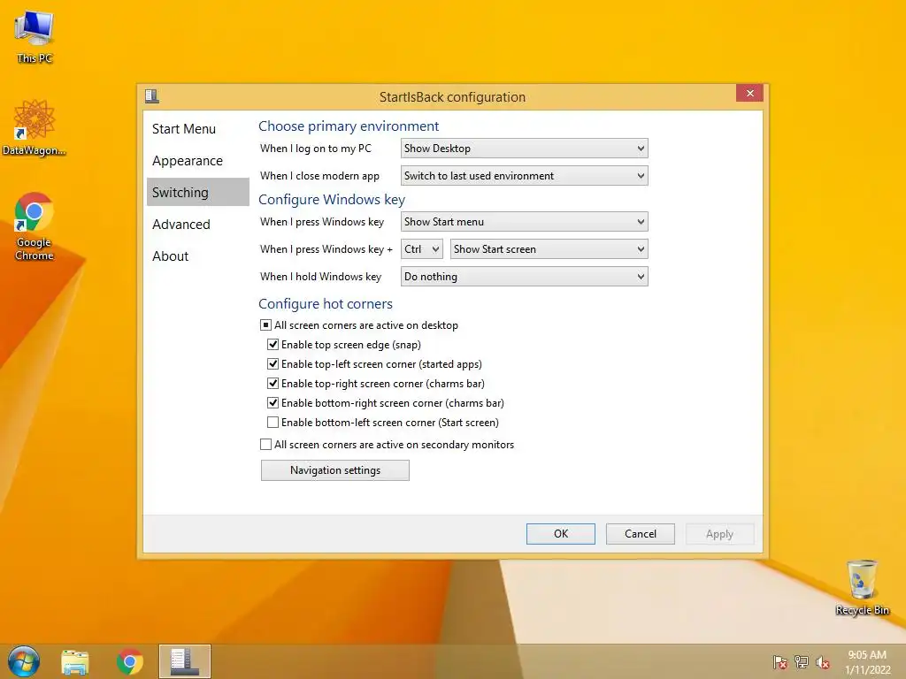This screenshot has width=906, height=679.
Task: Enable screen corners active on secondary monitors
Action: [265, 445]
